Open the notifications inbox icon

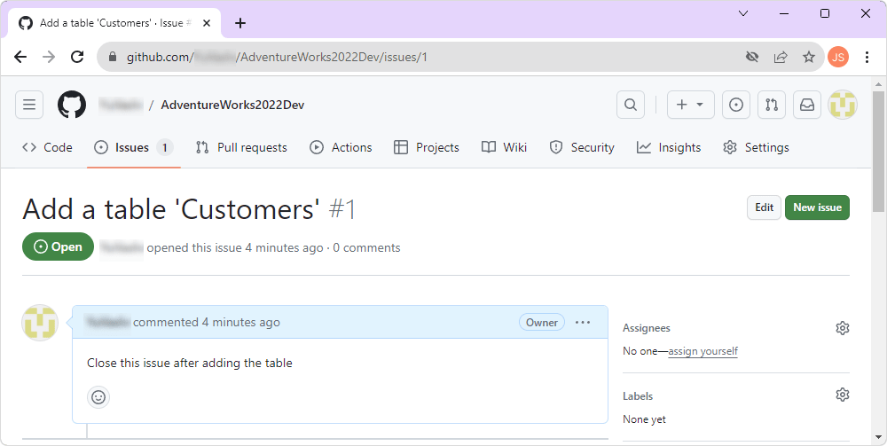tap(807, 105)
